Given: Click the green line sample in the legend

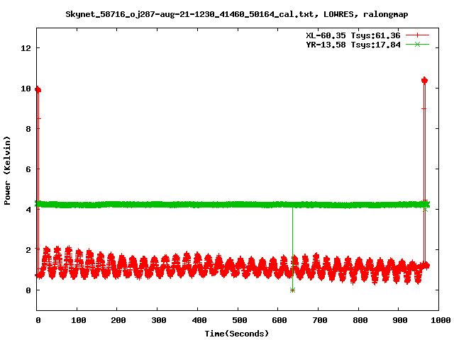Looking at the screenshot, I should (x=417, y=44).
